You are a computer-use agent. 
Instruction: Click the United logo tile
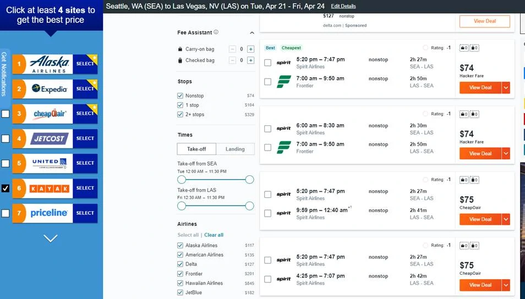[50, 163]
